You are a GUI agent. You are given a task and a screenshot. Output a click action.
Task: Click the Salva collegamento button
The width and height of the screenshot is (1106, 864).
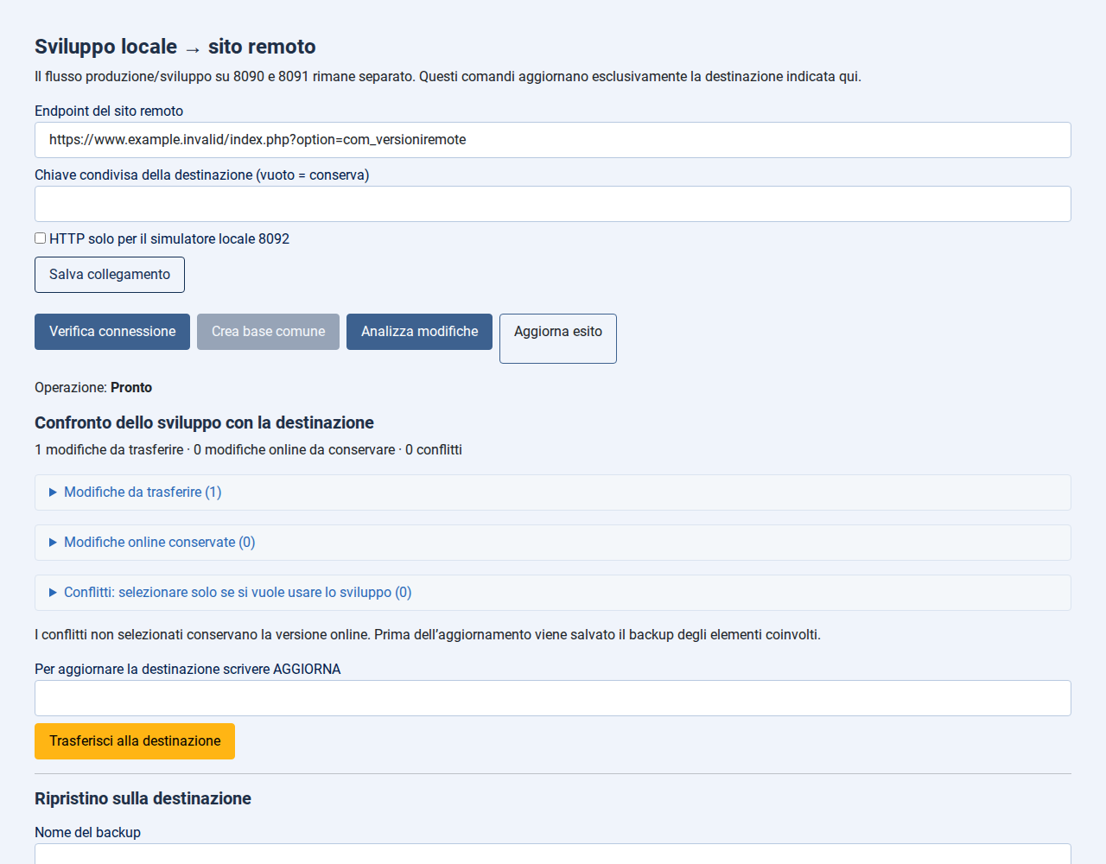click(x=110, y=275)
